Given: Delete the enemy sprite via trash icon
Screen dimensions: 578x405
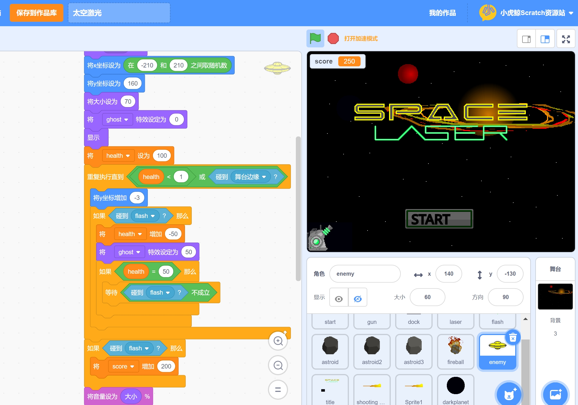Looking at the screenshot, I should 513,338.
